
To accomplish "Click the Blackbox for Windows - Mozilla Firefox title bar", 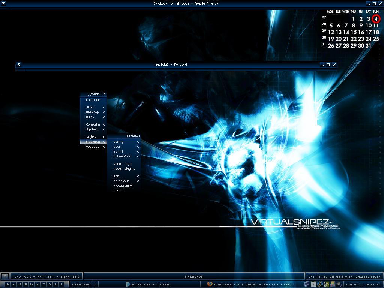I will click(186, 3).
